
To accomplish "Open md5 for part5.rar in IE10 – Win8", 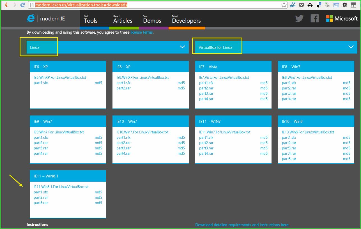I will coord(347,159).
